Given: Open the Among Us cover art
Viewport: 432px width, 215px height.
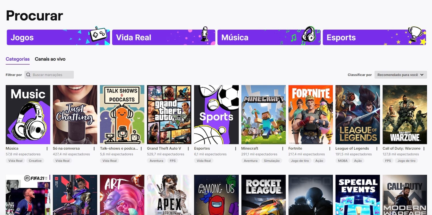Looking at the screenshot, I should [x=216, y=195].
